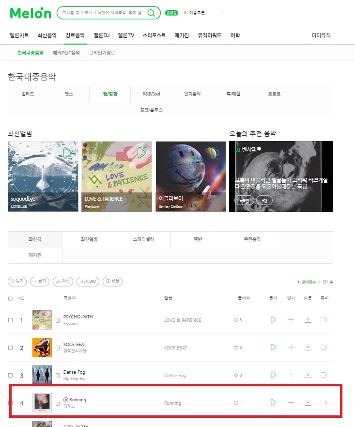Open song info icon for PSYCHO-PATH
Screen dimensions: 355x427
58,320
